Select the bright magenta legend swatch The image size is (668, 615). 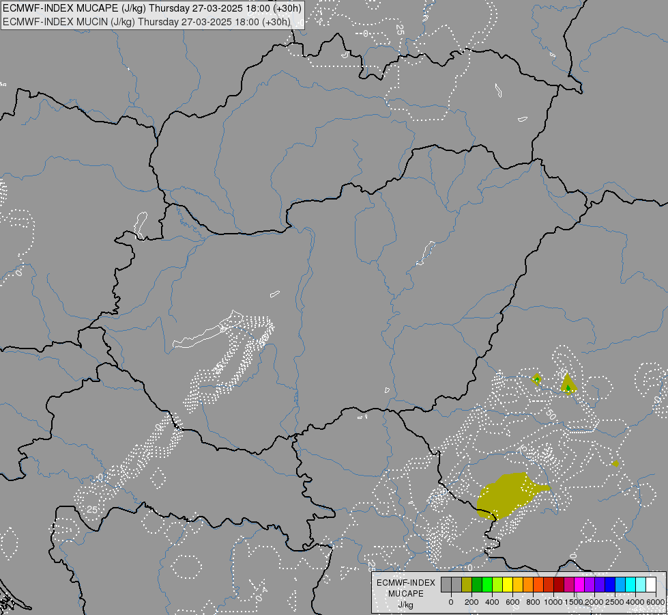click(x=580, y=585)
